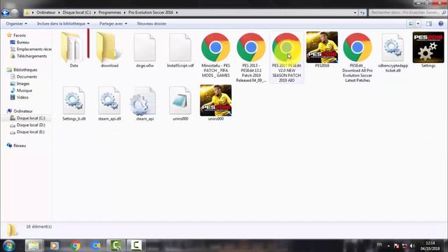Select the Minosta4u PES PATCH Chrome shortcut

pos(216,48)
